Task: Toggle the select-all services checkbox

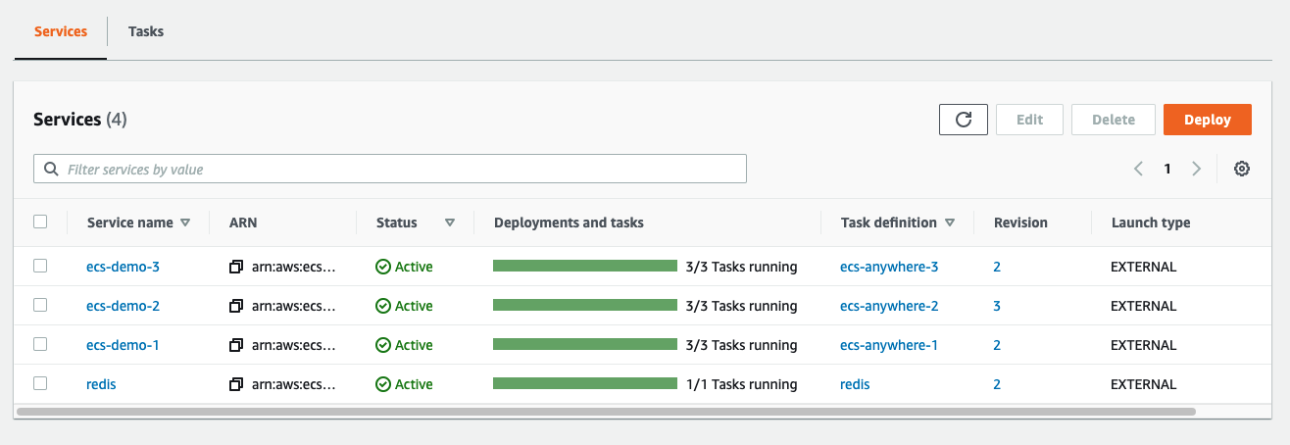Action: [40, 222]
